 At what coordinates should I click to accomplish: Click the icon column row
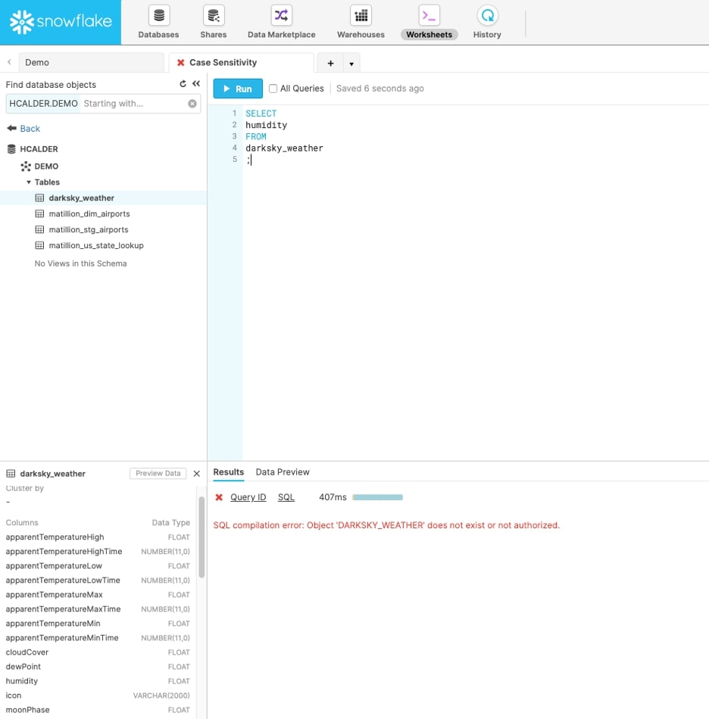click(98, 696)
